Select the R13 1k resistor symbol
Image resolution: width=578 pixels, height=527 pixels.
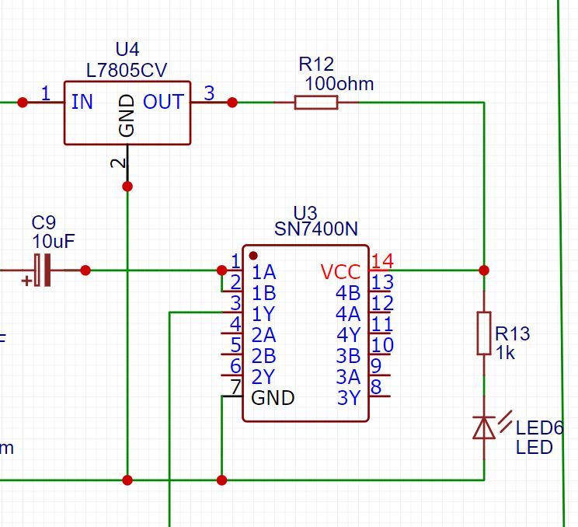coord(484,333)
